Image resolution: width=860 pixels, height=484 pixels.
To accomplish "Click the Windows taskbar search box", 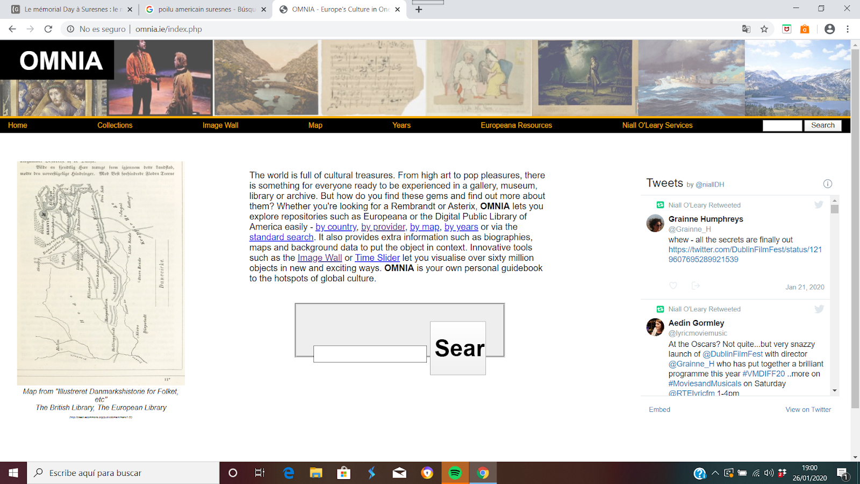I will coord(123,473).
